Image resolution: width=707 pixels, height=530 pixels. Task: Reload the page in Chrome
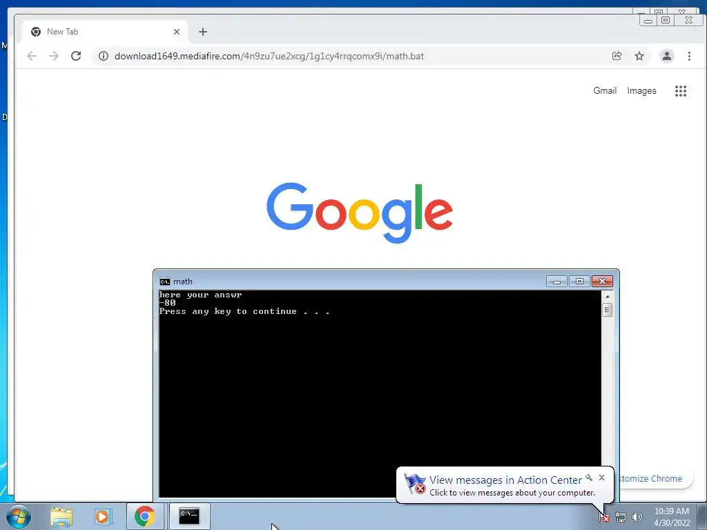pos(76,56)
